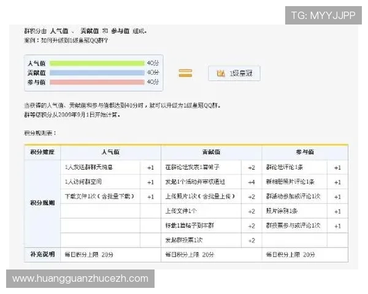Click the cell '上传照片1次(含批量上传)'
368x294 pixels.
[x=201, y=196]
